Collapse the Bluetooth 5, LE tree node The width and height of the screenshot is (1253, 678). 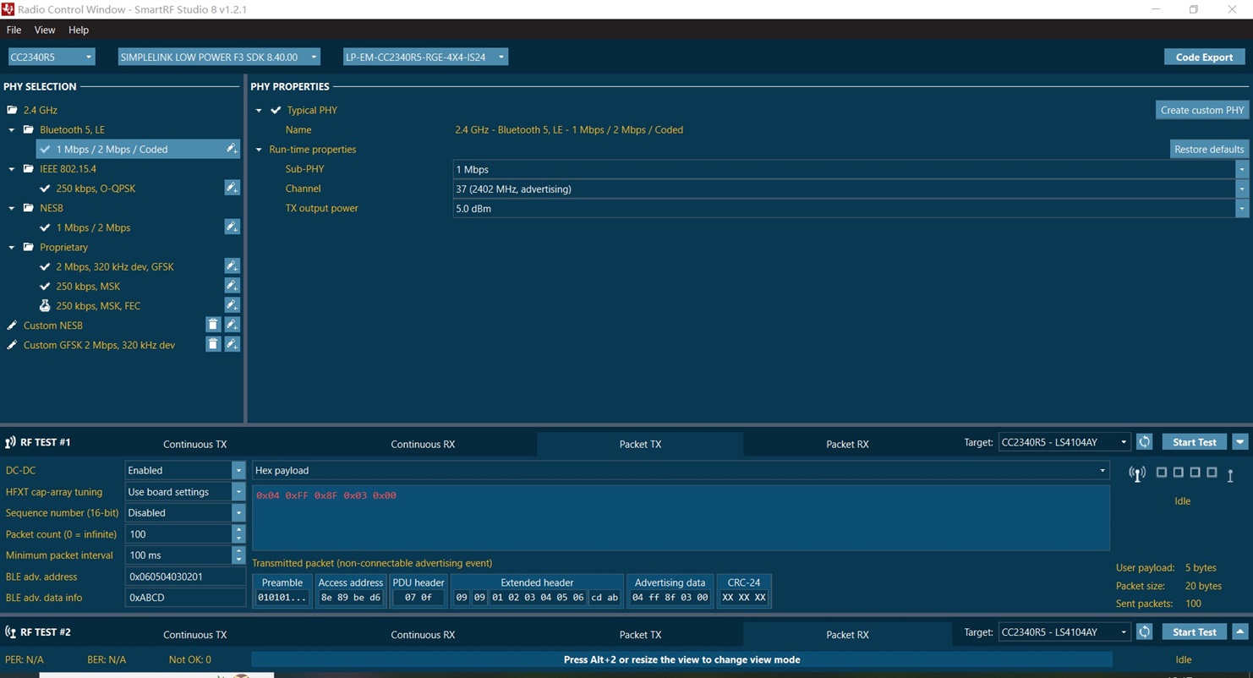click(12, 130)
